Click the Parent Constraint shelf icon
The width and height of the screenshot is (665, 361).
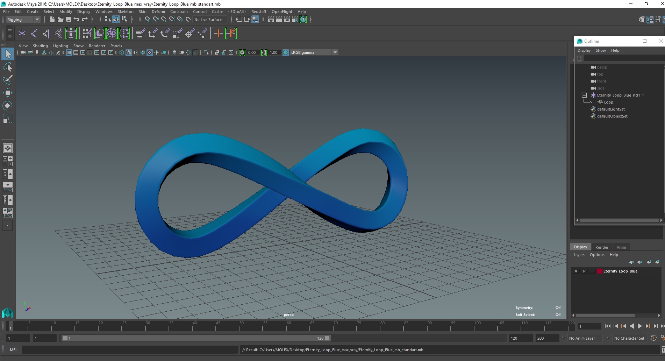point(141,34)
